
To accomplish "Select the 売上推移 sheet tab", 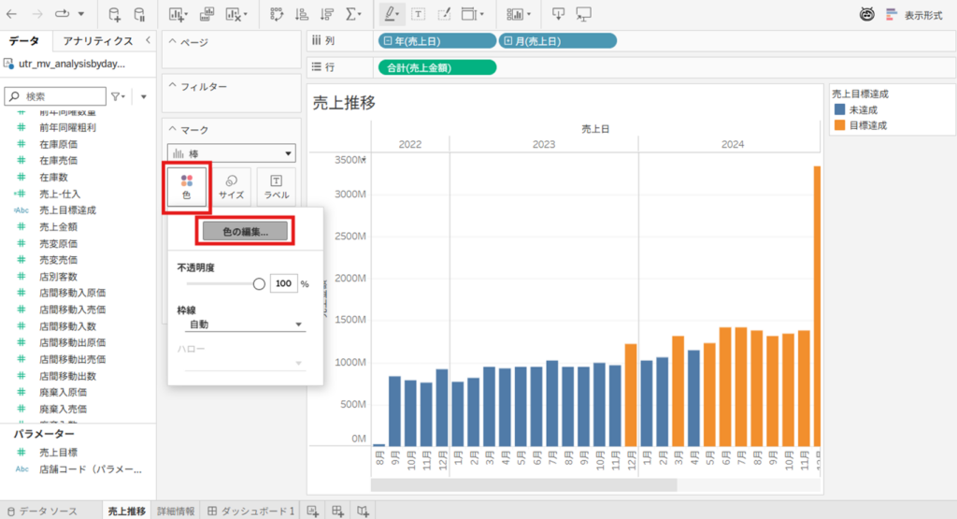I will tap(127, 512).
